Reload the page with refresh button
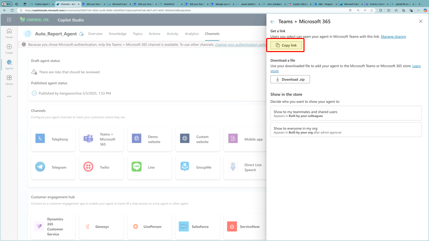Screen dimensions: 429x241 tap(12, 10)
